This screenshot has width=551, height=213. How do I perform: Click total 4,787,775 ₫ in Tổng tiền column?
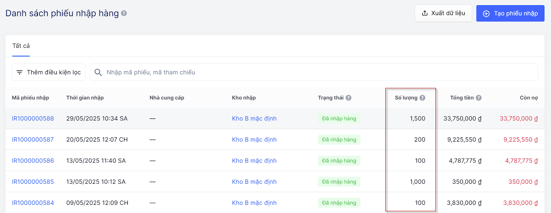(x=465, y=161)
